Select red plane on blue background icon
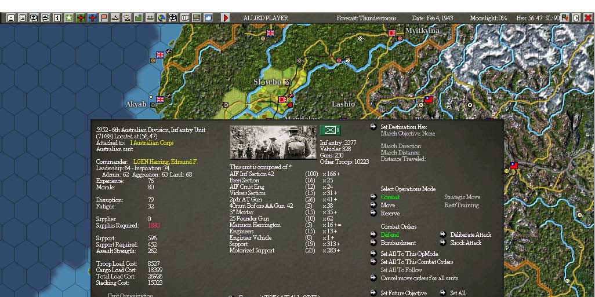The height and width of the screenshot is (297, 595). pyautogui.click(x=92, y=18)
